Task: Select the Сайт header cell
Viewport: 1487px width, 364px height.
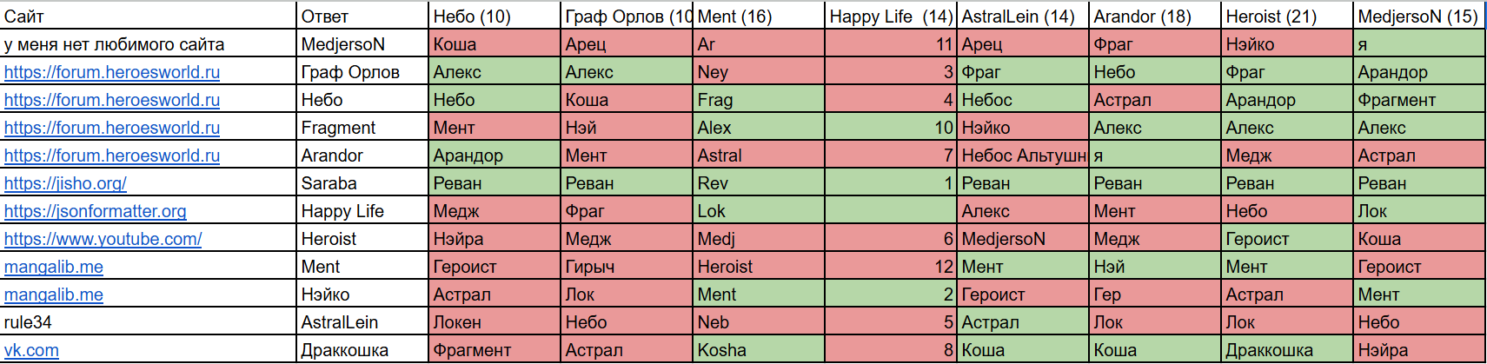Action: (148, 16)
